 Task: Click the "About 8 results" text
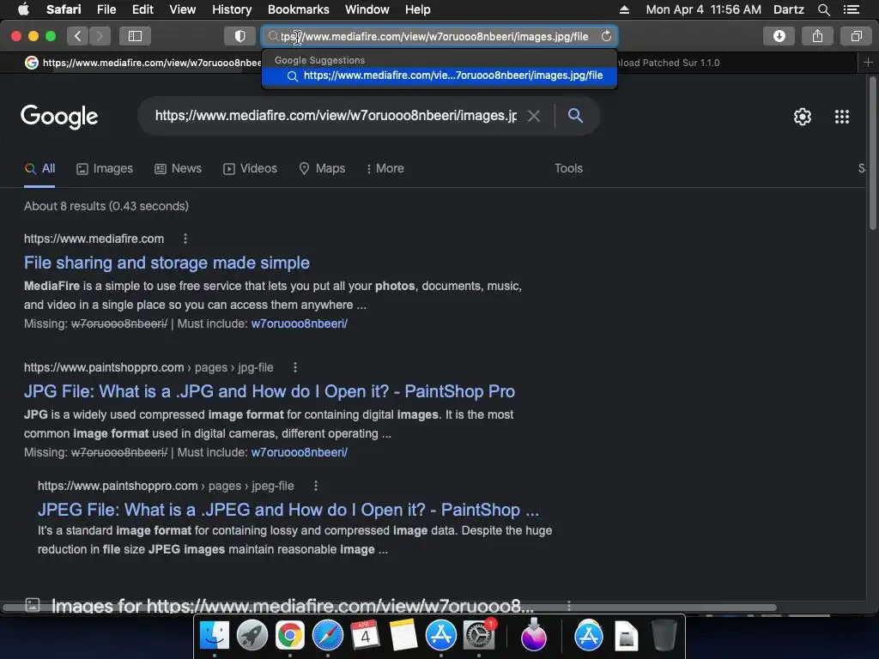pyautogui.click(x=106, y=206)
